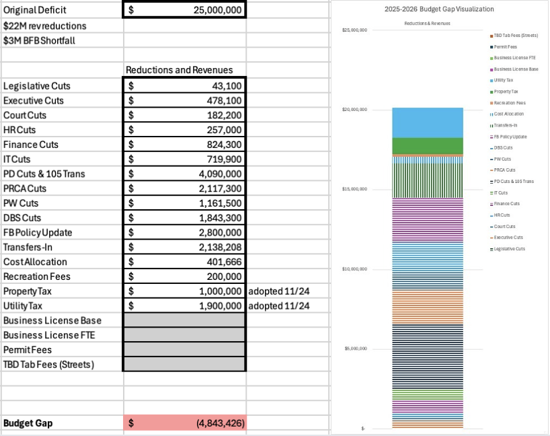Select the solid green Property Tax bar segment

tap(428, 146)
